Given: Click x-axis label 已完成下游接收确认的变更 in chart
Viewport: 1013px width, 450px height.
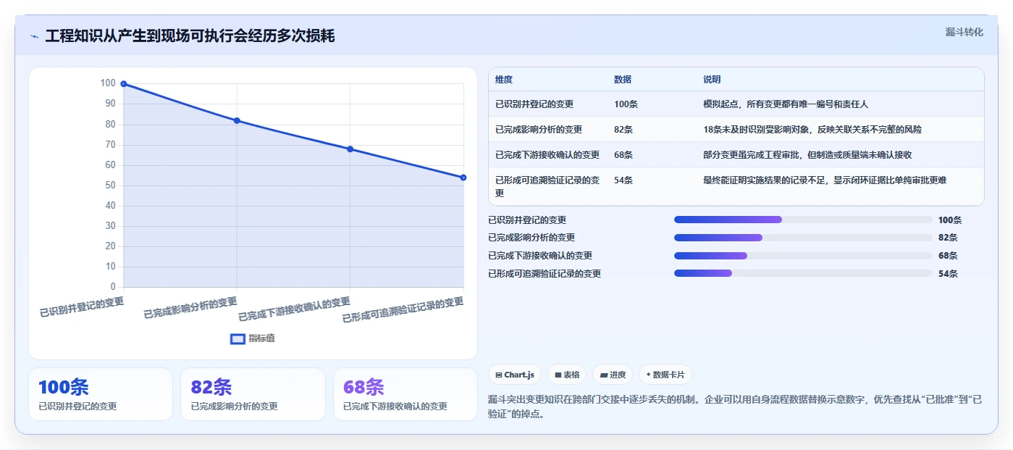Looking at the screenshot, I should click(x=295, y=309).
